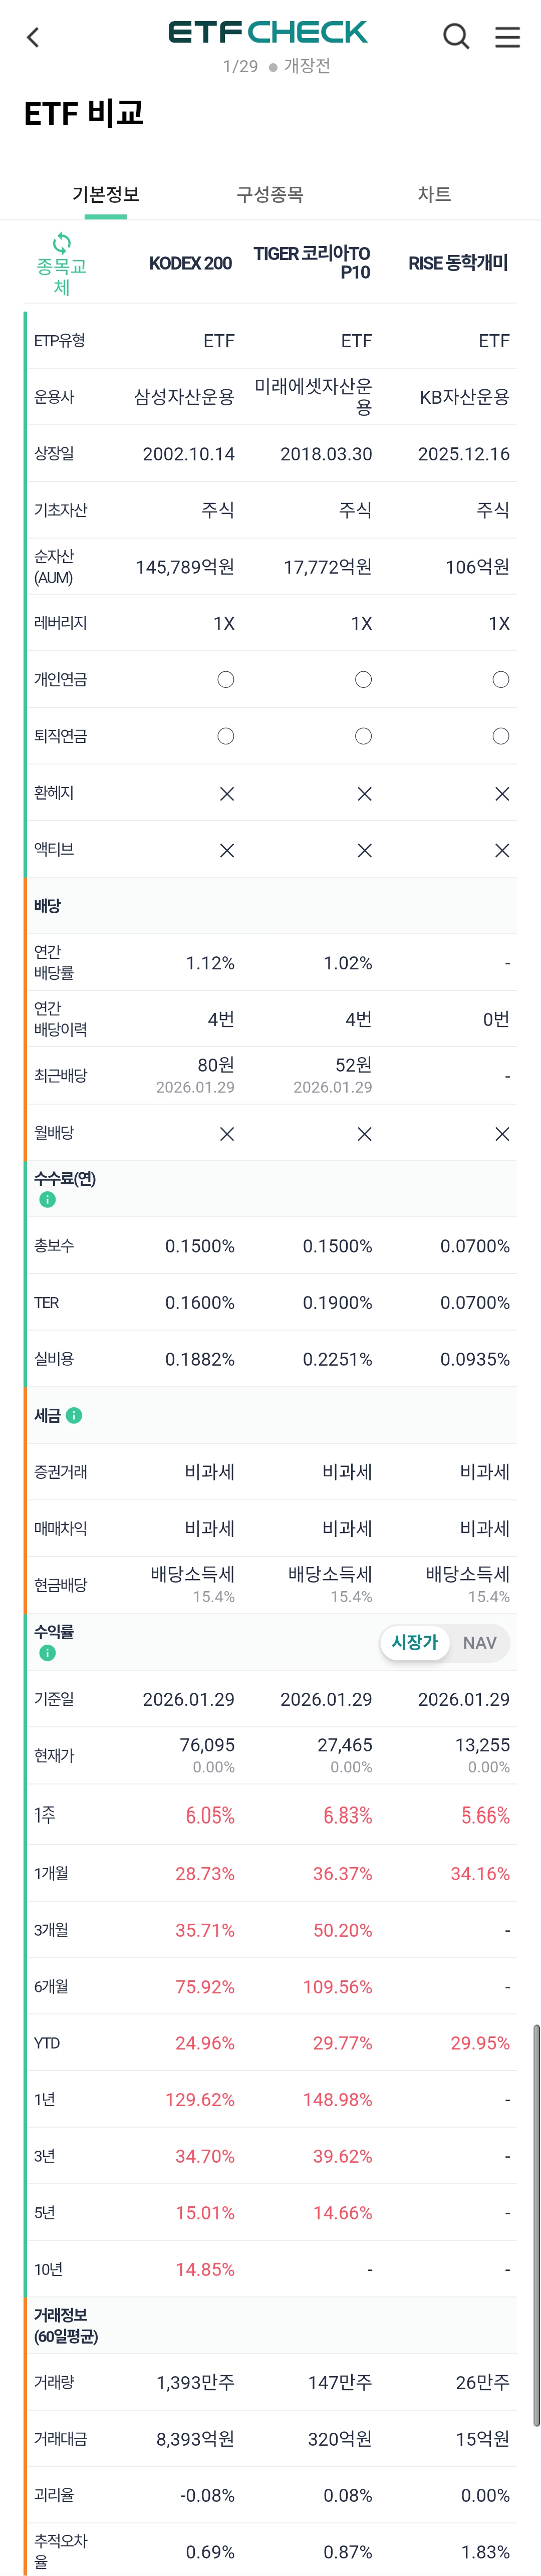The height and width of the screenshot is (2576, 541).
Task: Click the RISE 동학개미 현재가 13,255
Action: 482,1745
